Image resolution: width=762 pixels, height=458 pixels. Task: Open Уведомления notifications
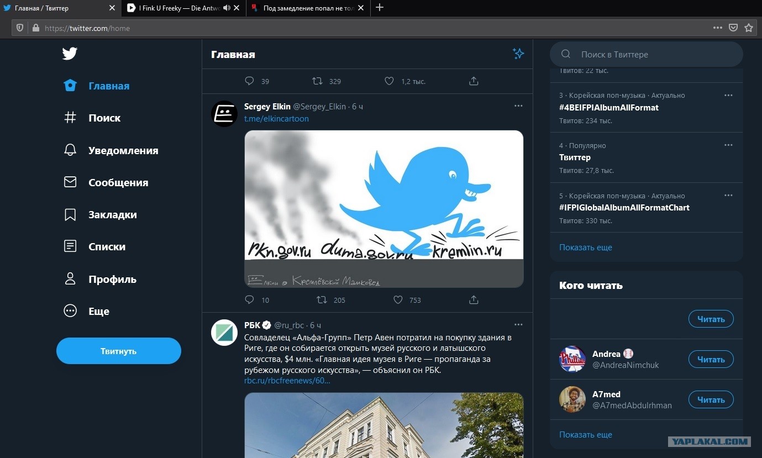point(111,150)
